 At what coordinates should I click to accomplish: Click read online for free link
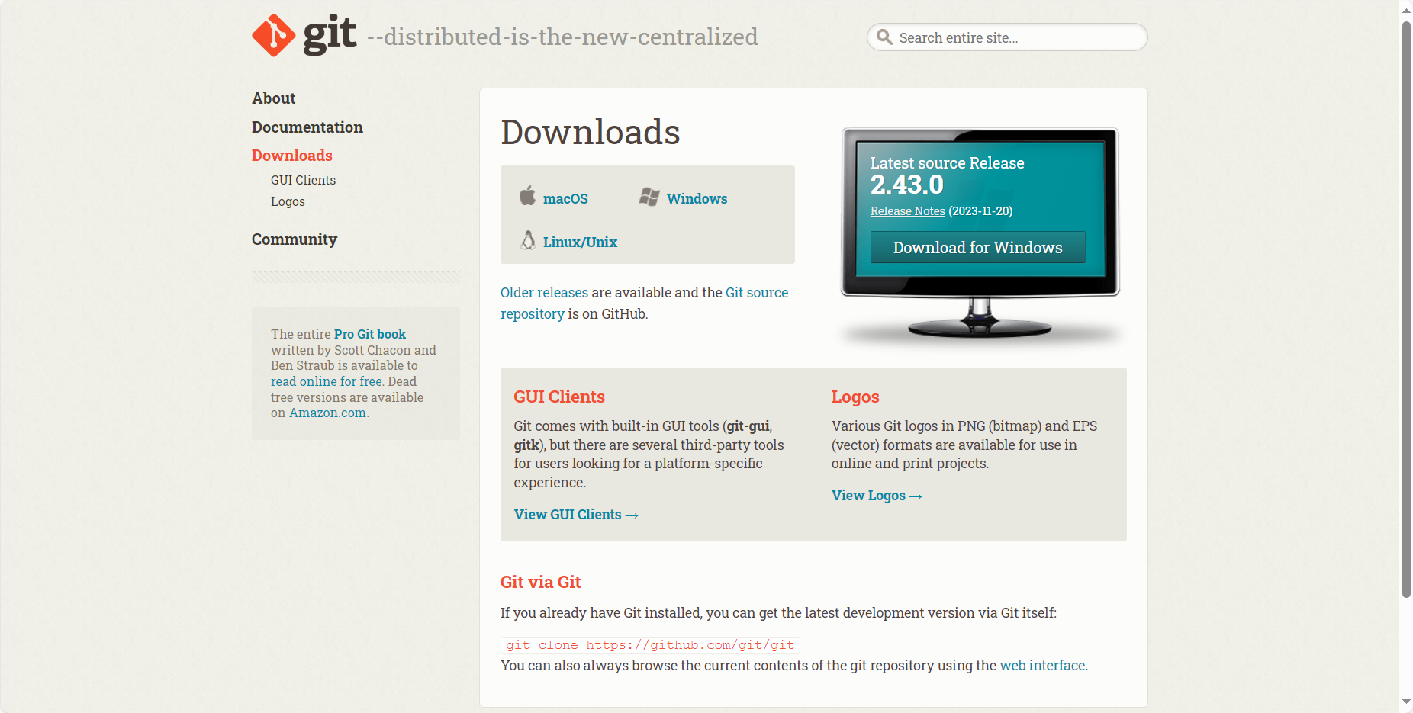327,381
